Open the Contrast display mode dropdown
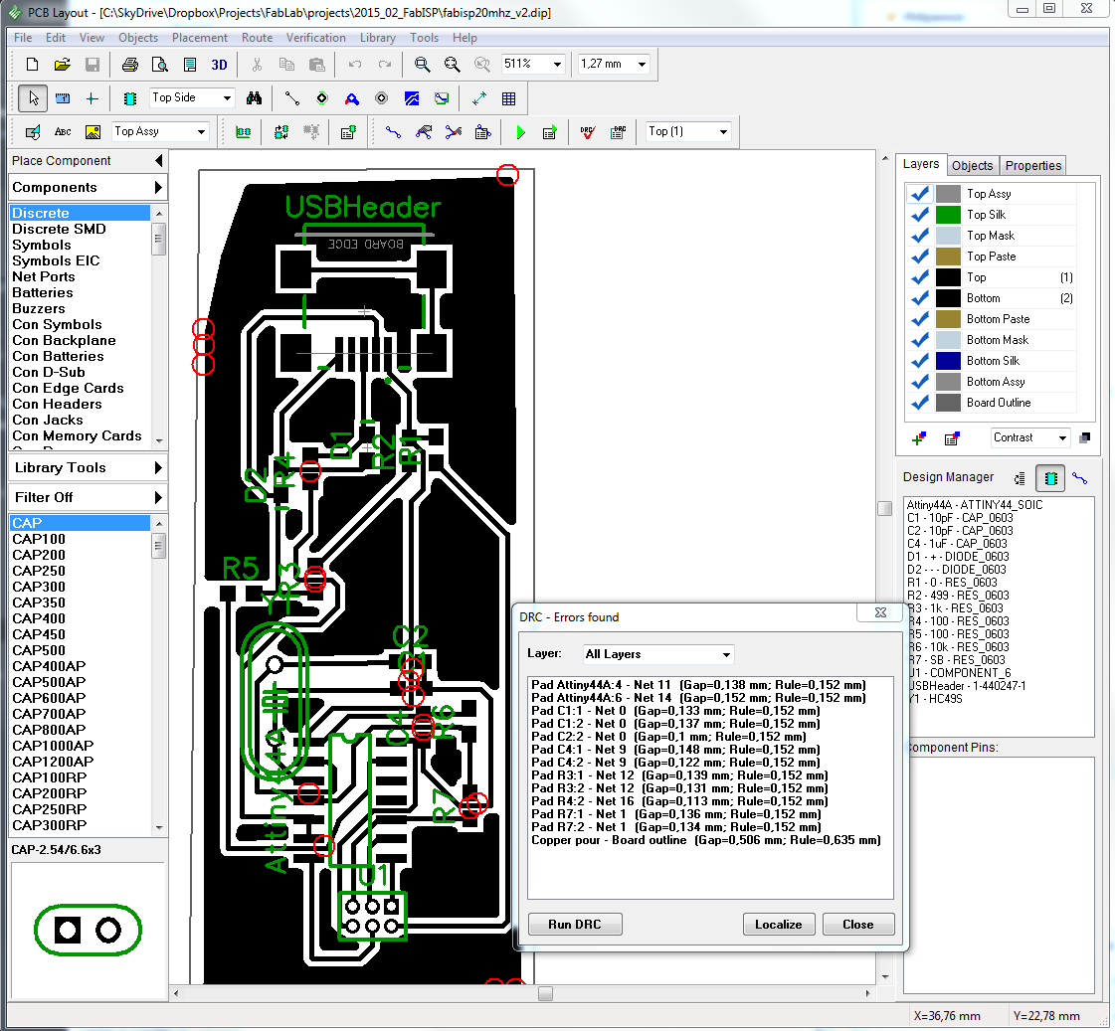Screen dimensions: 1115x1031 click(x=1062, y=437)
